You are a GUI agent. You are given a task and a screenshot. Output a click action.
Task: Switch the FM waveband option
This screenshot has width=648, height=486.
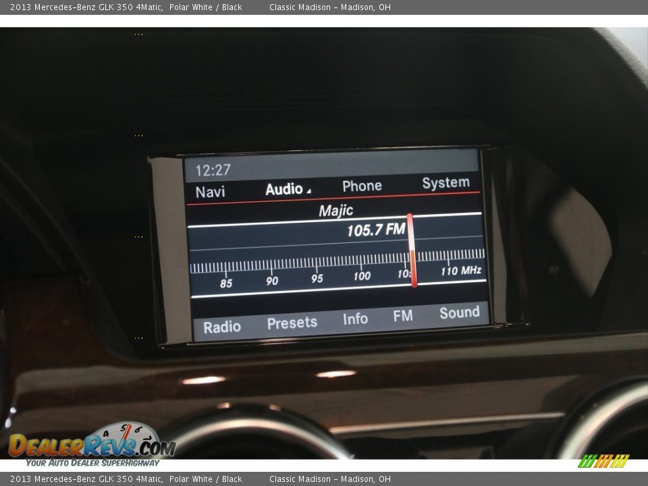[x=403, y=316]
